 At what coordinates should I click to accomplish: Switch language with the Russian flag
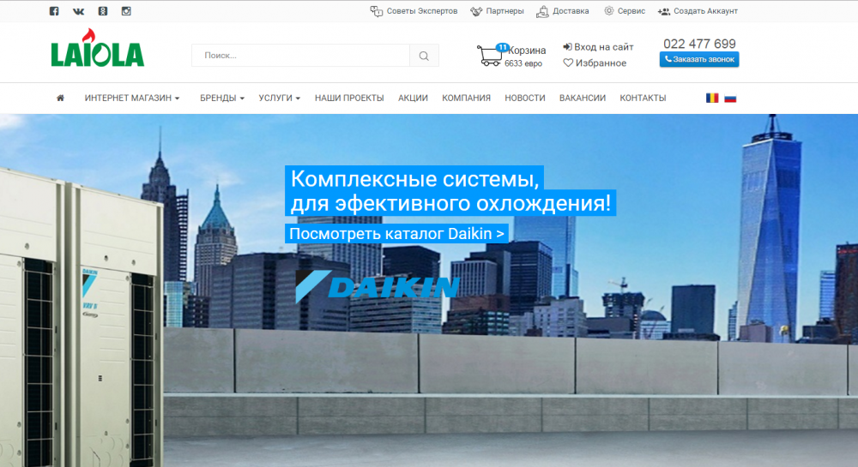(x=730, y=99)
